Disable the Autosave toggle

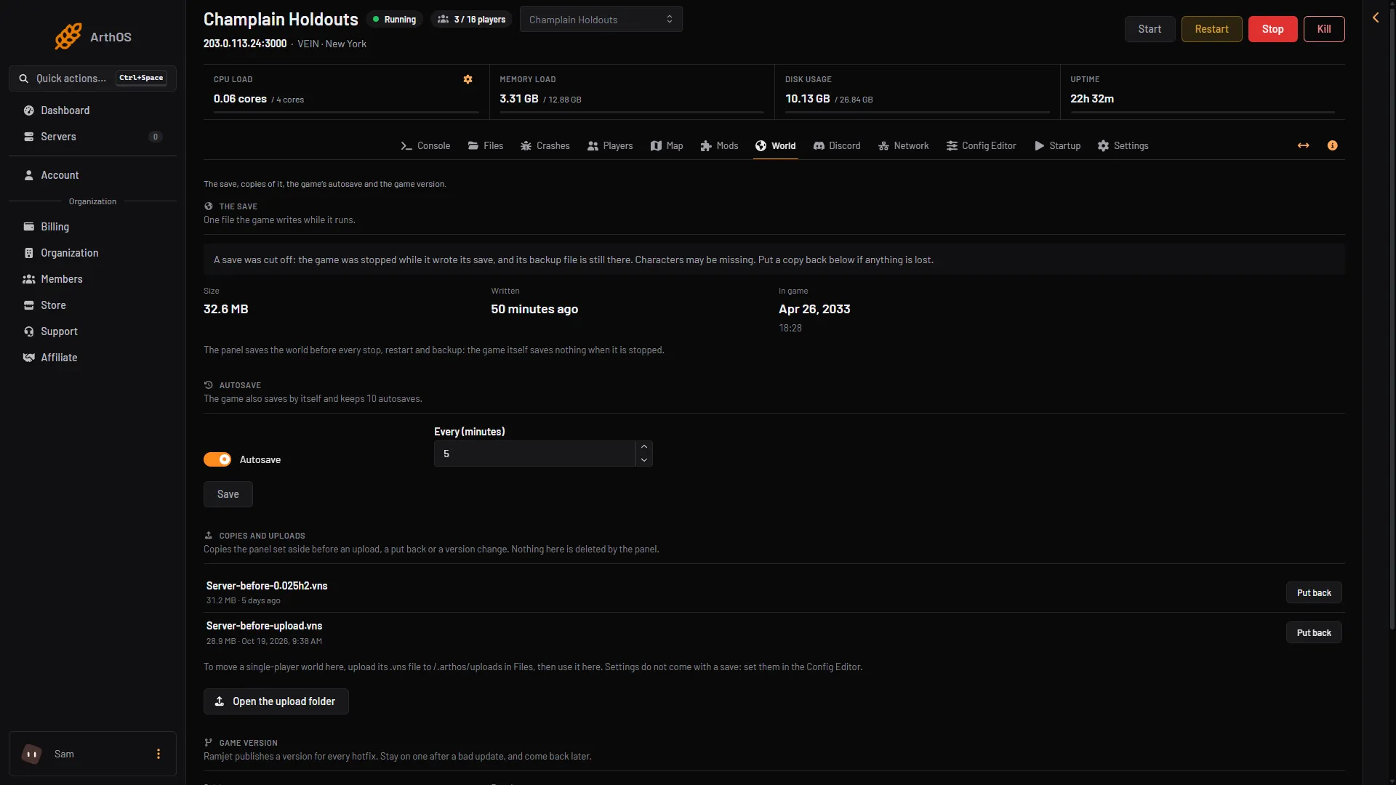tap(217, 459)
